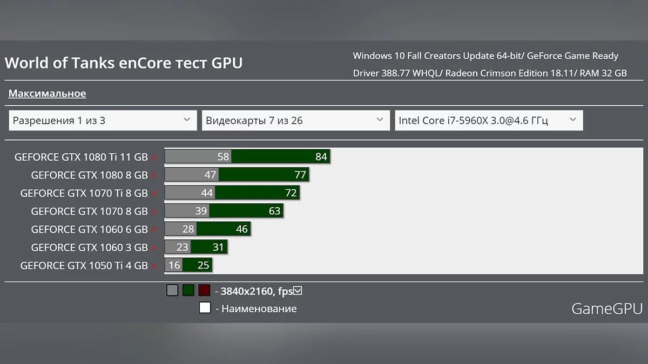Remove GEFORCE GTX 1070 Ti 8 GB via red X

154,194
